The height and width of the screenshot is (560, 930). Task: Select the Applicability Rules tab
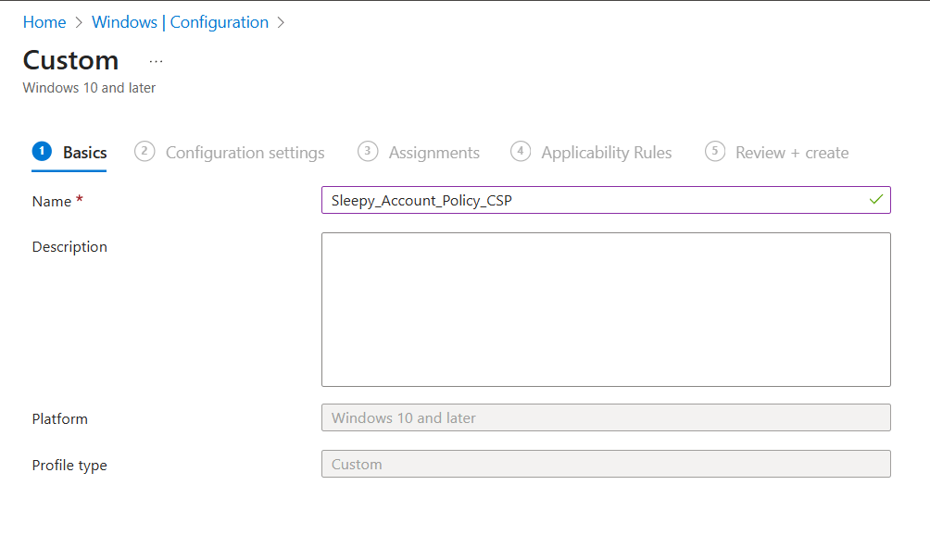606,153
